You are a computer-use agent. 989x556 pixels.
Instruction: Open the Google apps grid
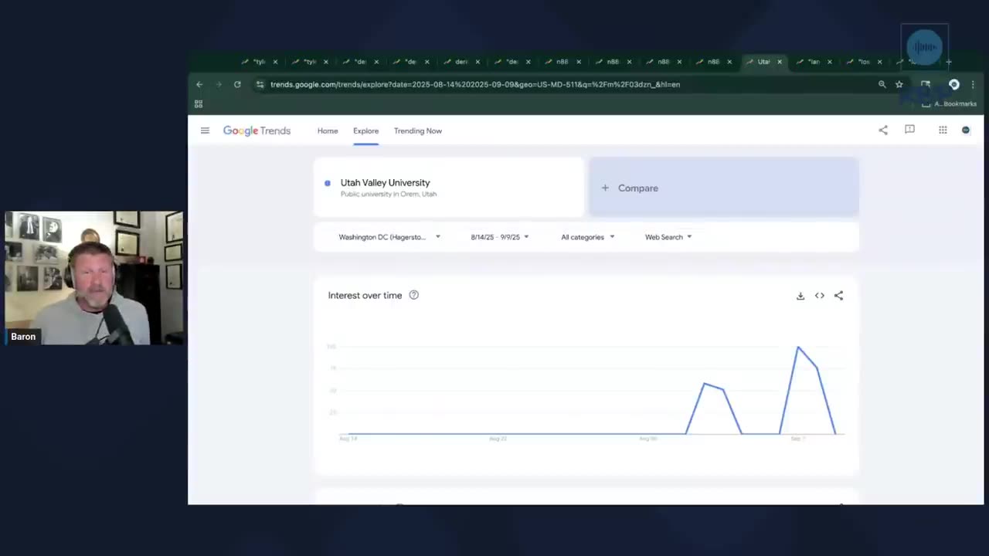(943, 130)
